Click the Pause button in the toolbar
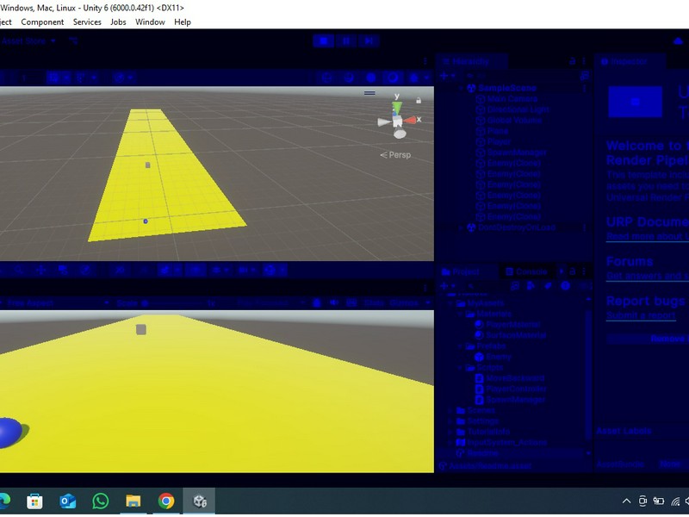This screenshot has width=689, height=517. [346, 40]
